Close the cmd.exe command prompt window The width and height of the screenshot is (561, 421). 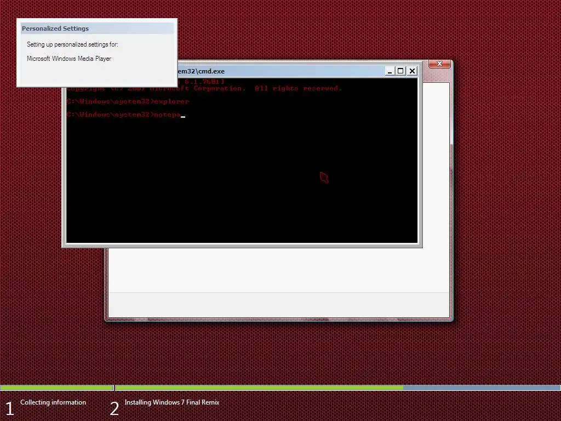point(412,71)
